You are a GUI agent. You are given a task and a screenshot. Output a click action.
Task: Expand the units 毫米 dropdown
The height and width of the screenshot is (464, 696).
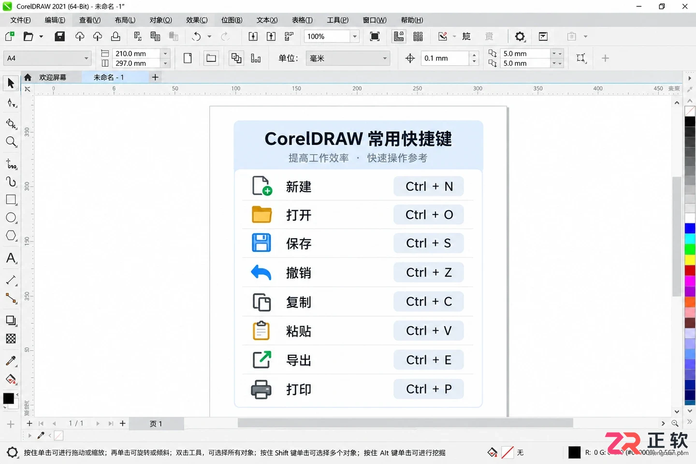pyautogui.click(x=385, y=58)
